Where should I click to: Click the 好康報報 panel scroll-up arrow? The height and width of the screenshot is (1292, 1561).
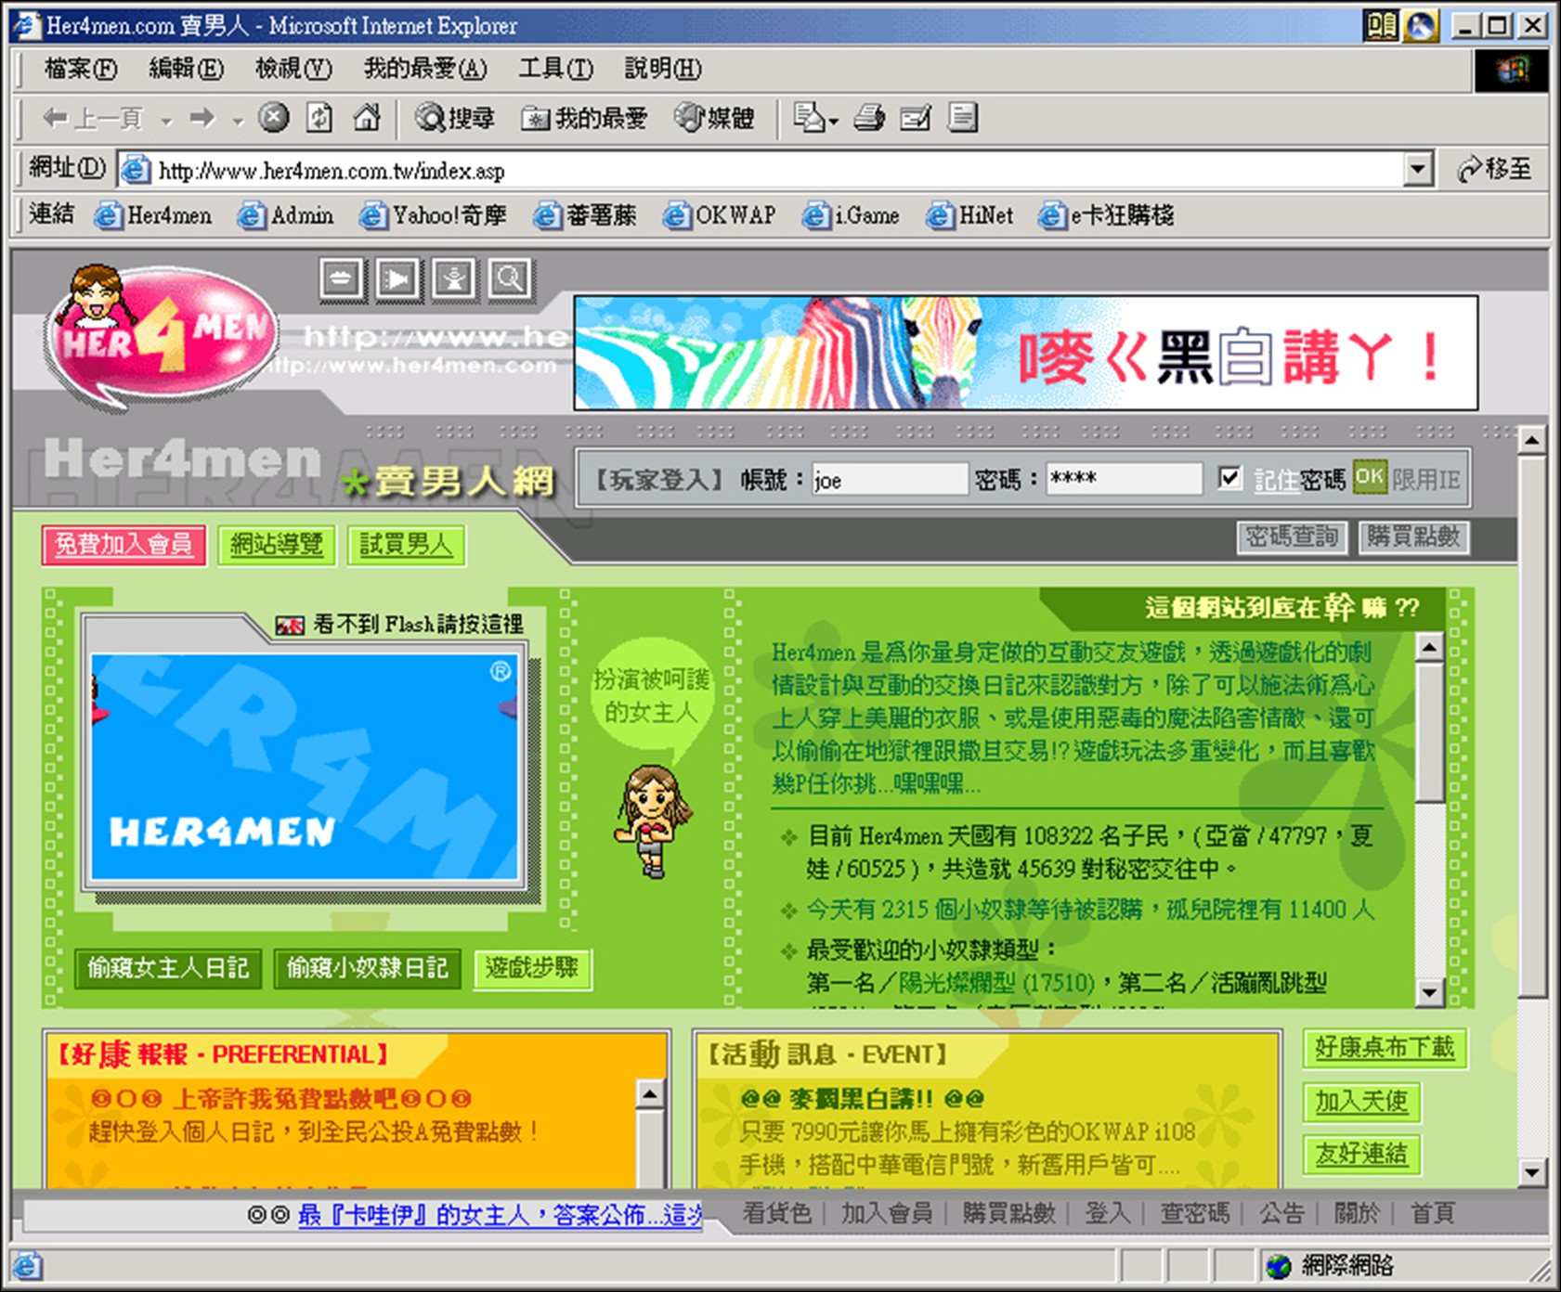point(651,1093)
